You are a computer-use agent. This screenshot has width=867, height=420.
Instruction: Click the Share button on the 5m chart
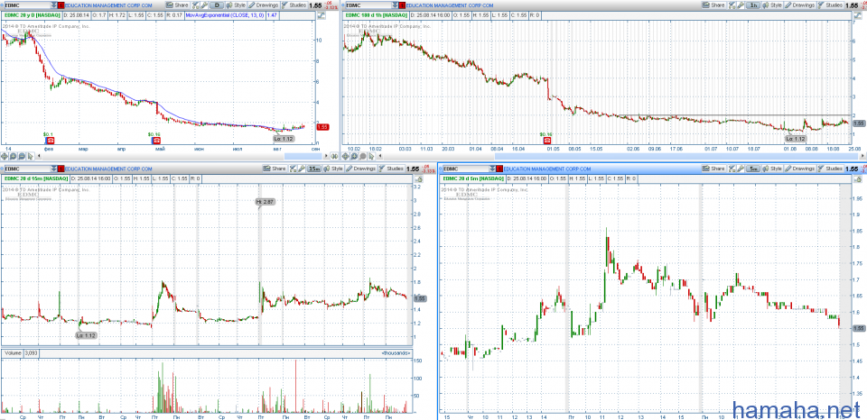(x=713, y=169)
